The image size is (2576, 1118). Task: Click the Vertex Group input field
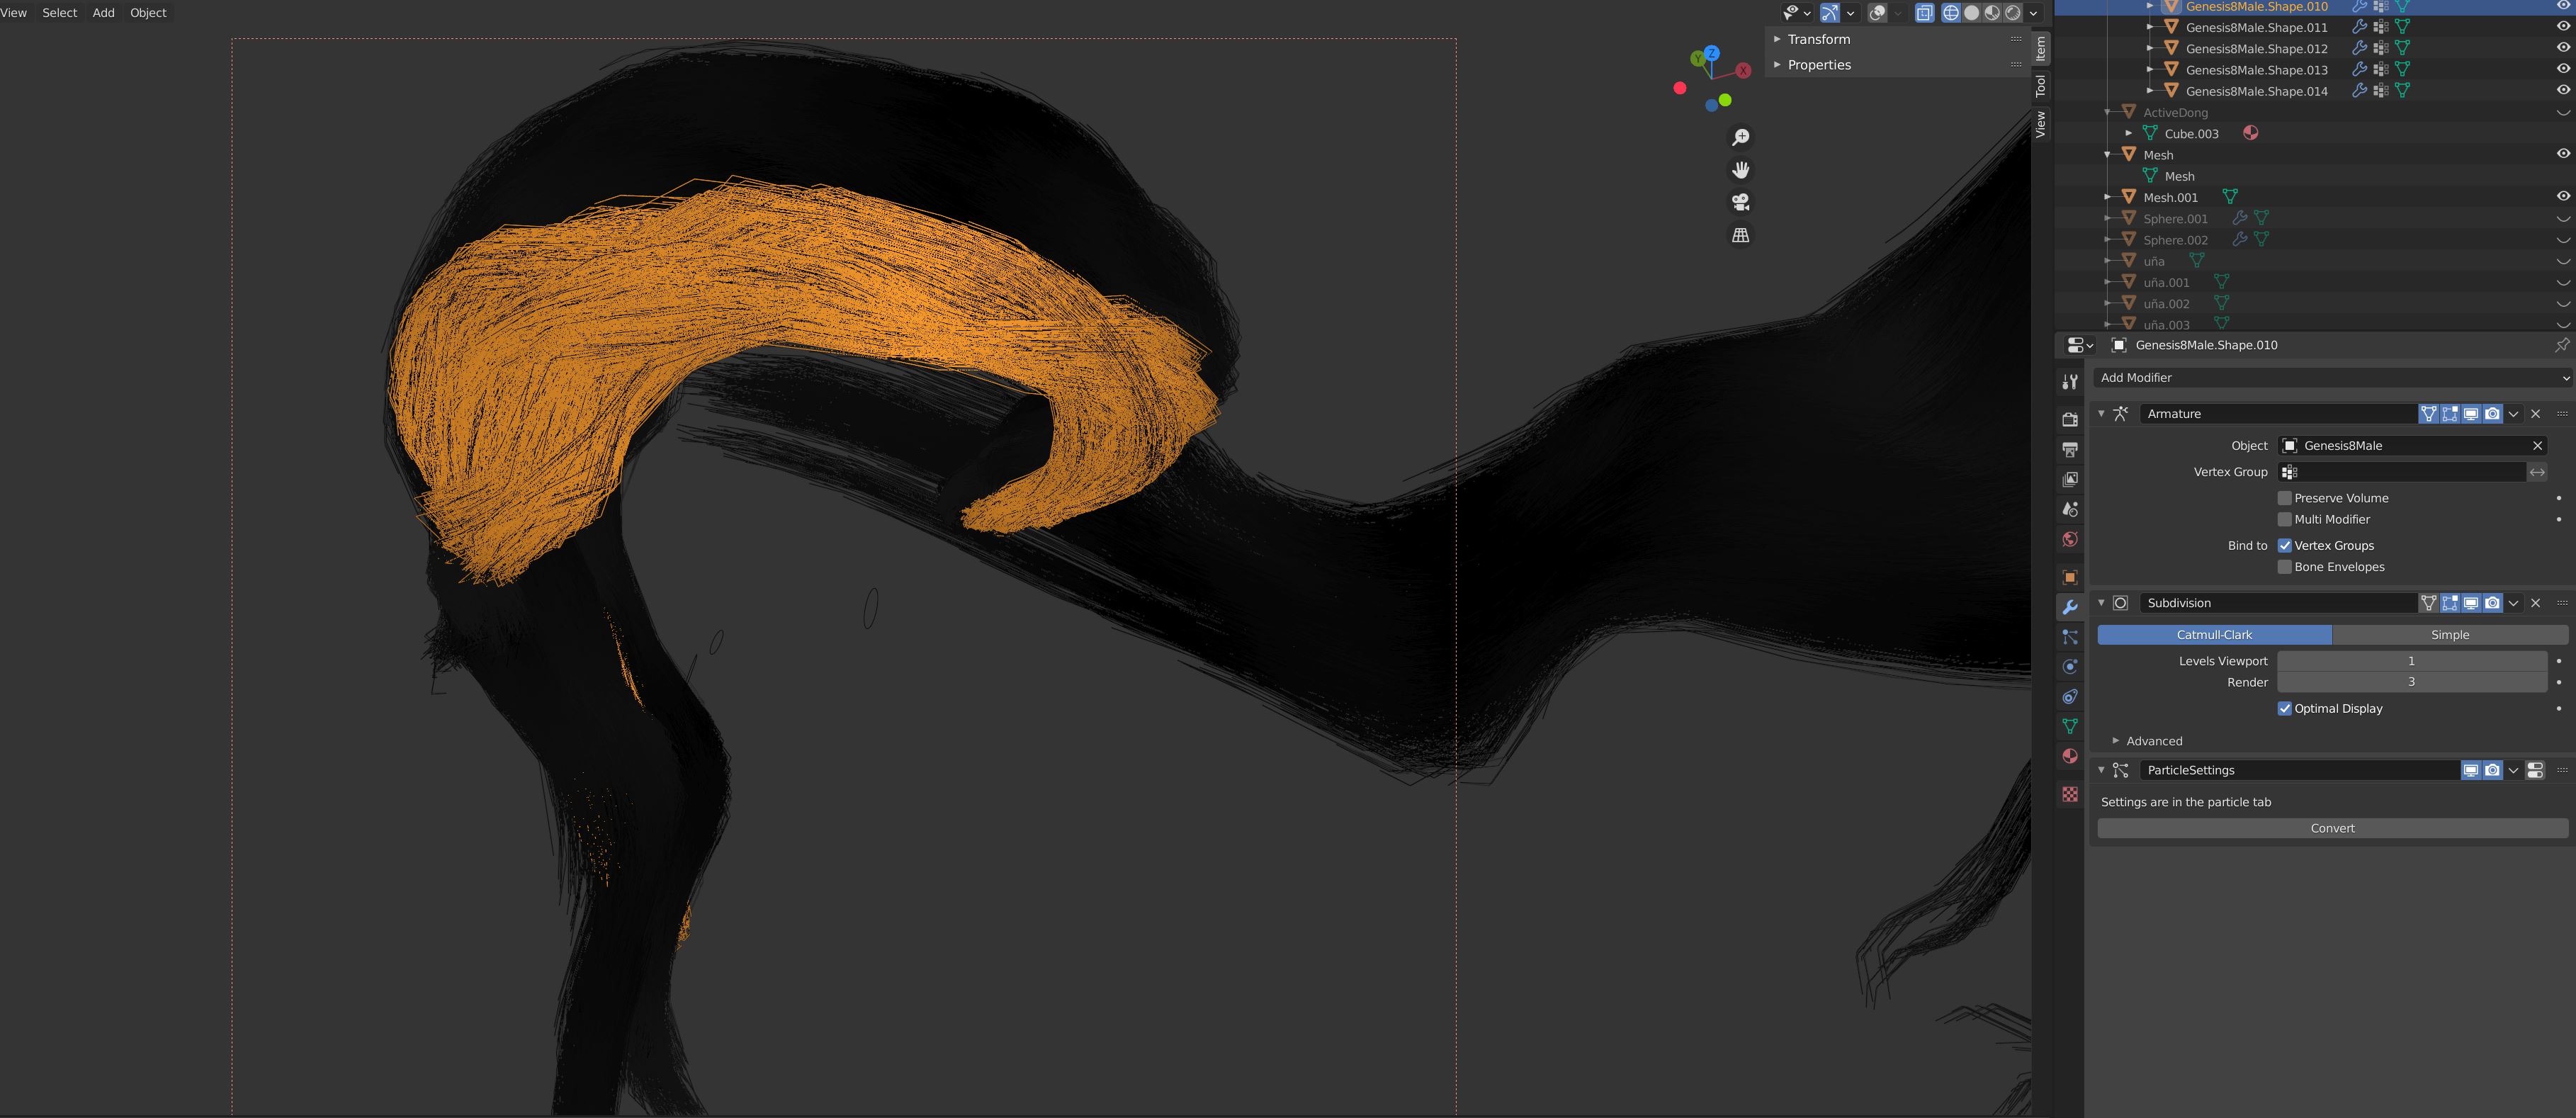(x=2402, y=472)
